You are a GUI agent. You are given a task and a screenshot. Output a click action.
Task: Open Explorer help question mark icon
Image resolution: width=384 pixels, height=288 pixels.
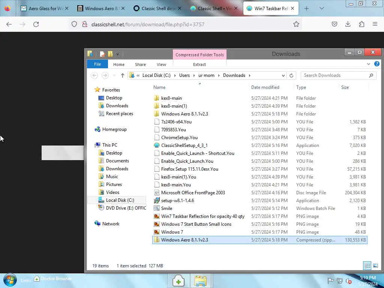point(376,64)
